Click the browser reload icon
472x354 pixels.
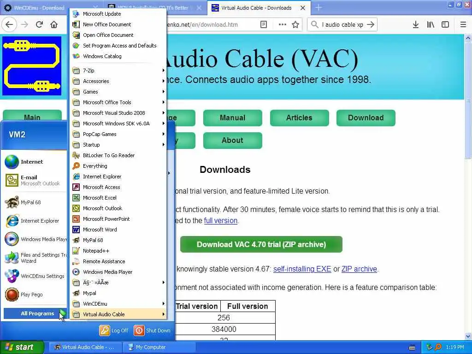click(39, 24)
